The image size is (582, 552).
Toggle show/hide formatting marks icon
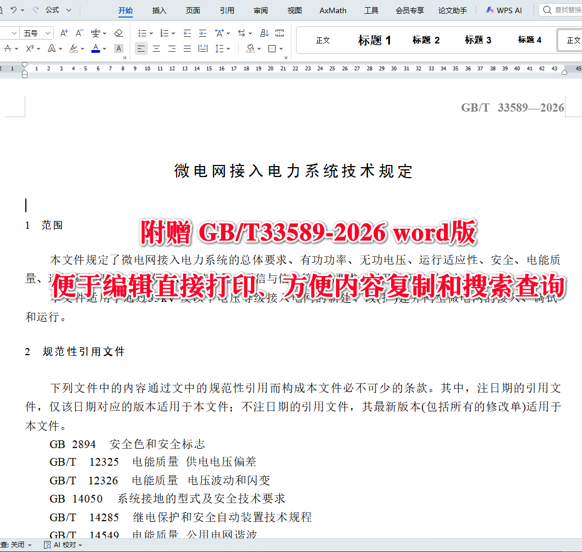pyautogui.click(x=280, y=34)
